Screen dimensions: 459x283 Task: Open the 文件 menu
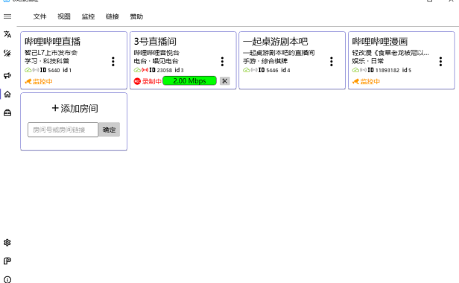39,16
